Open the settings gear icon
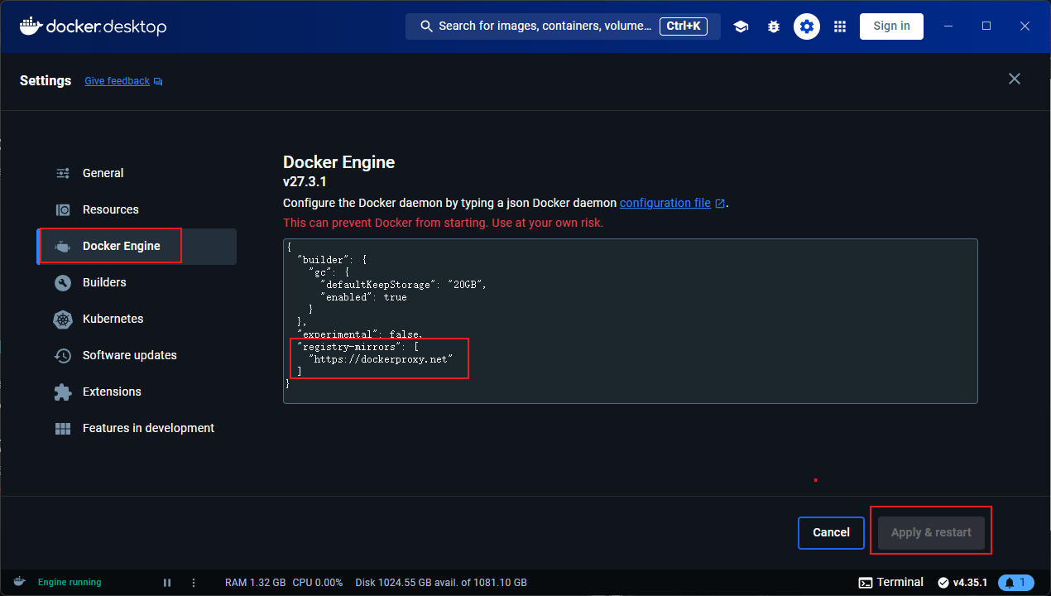The image size is (1051, 596). (807, 26)
